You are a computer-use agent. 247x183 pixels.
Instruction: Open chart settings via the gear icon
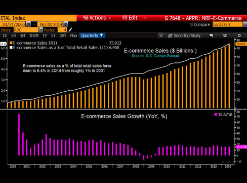coord(239,35)
